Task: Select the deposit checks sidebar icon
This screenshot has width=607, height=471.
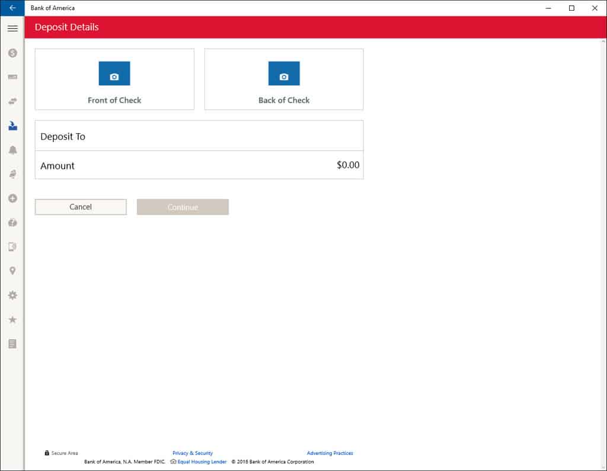Action: pyautogui.click(x=12, y=126)
